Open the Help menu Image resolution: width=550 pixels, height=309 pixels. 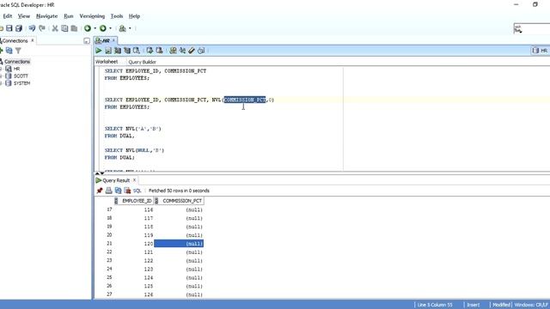[134, 16]
